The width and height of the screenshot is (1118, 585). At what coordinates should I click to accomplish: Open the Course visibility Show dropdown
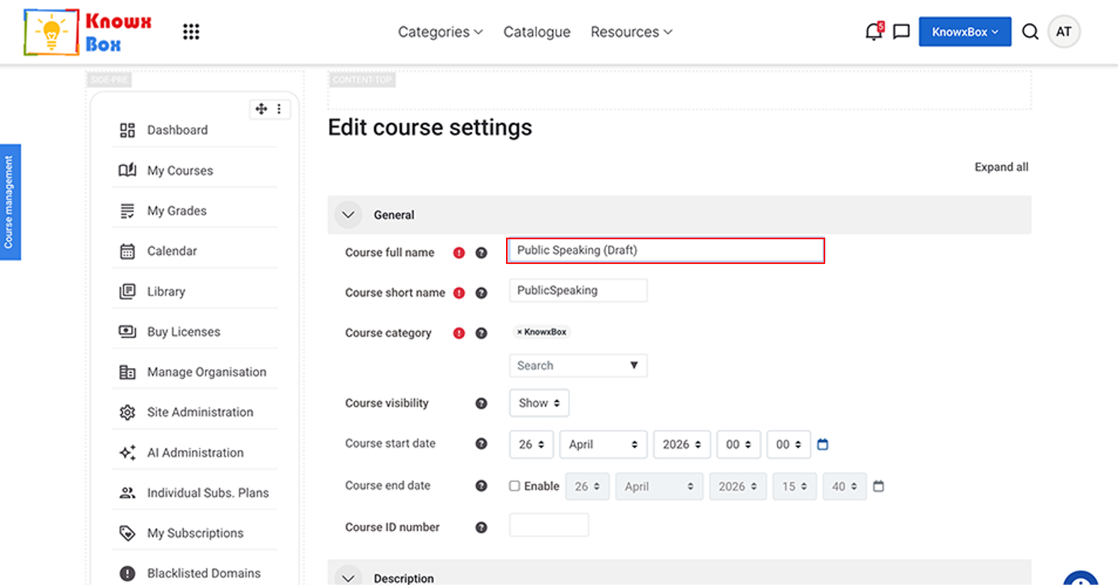point(539,403)
